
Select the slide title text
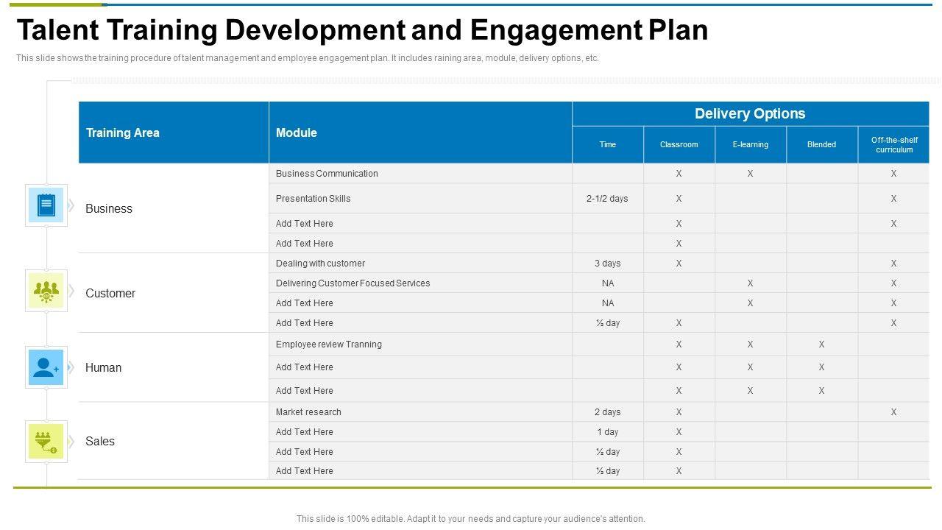(x=362, y=30)
